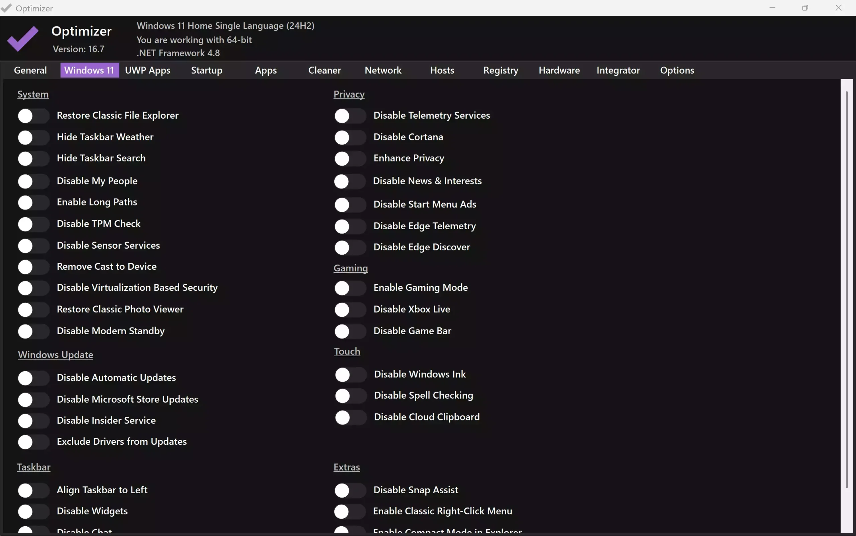856x536 pixels.
Task: Enable Disable Windows Ink
Action: coord(350,374)
